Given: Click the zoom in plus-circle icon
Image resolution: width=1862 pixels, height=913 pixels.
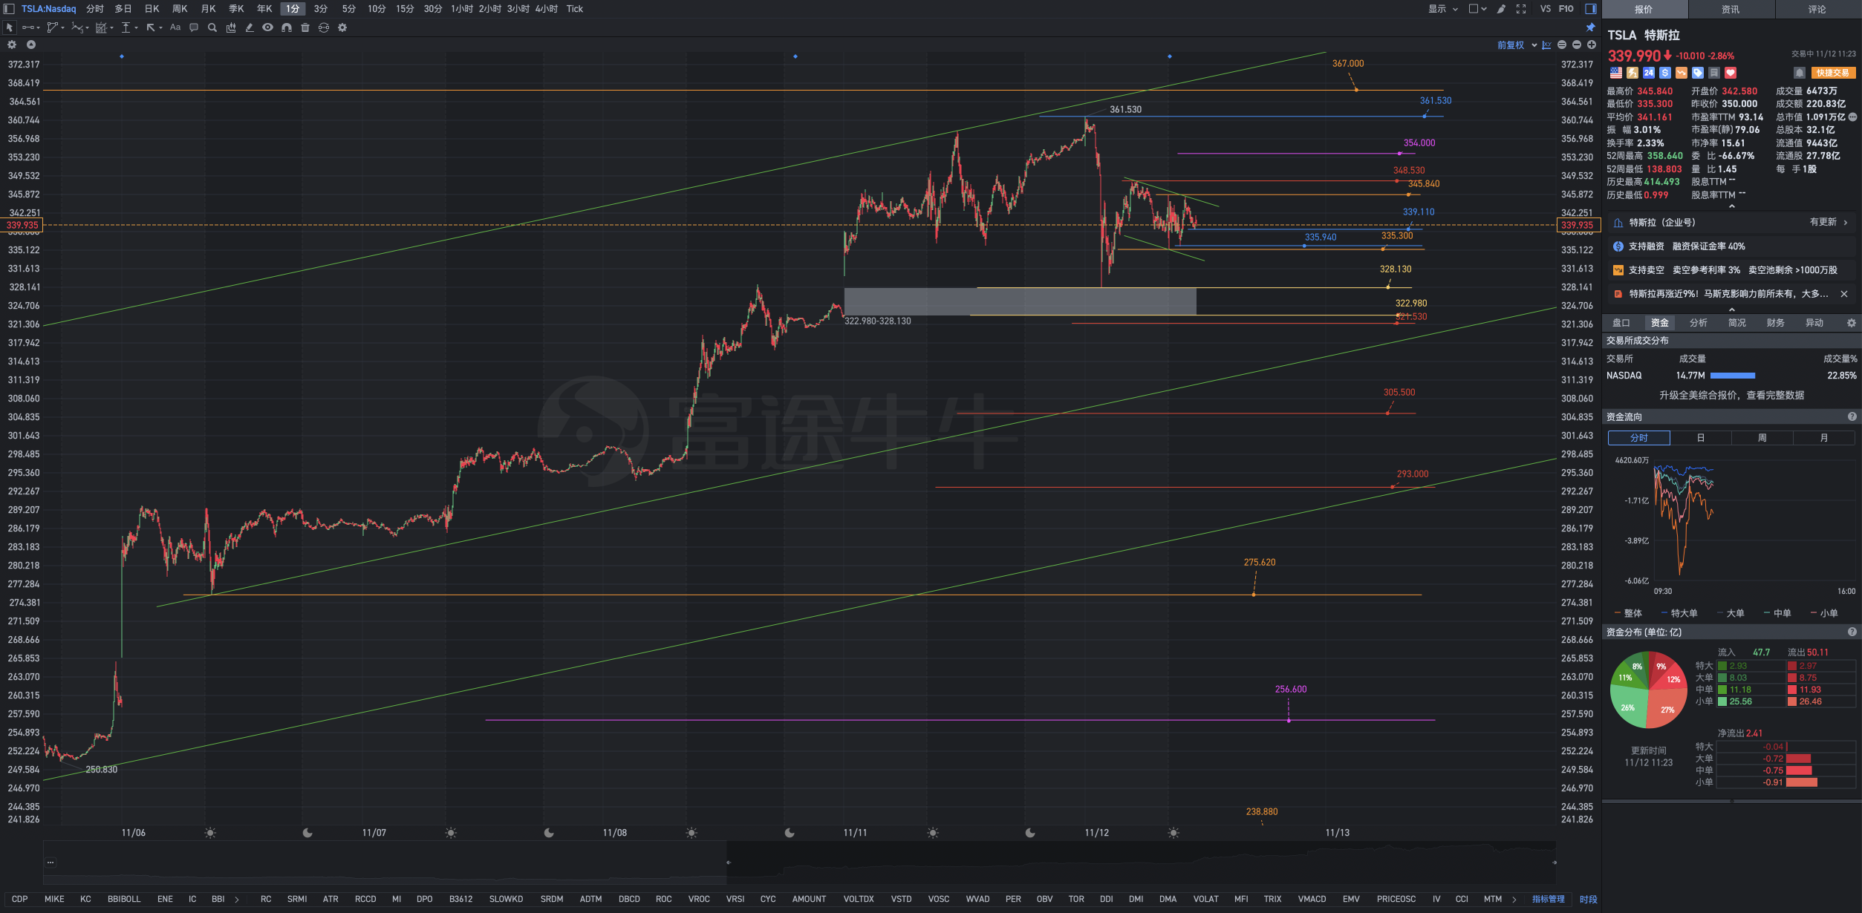Looking at the screenshot, I should coord(1592,45).
